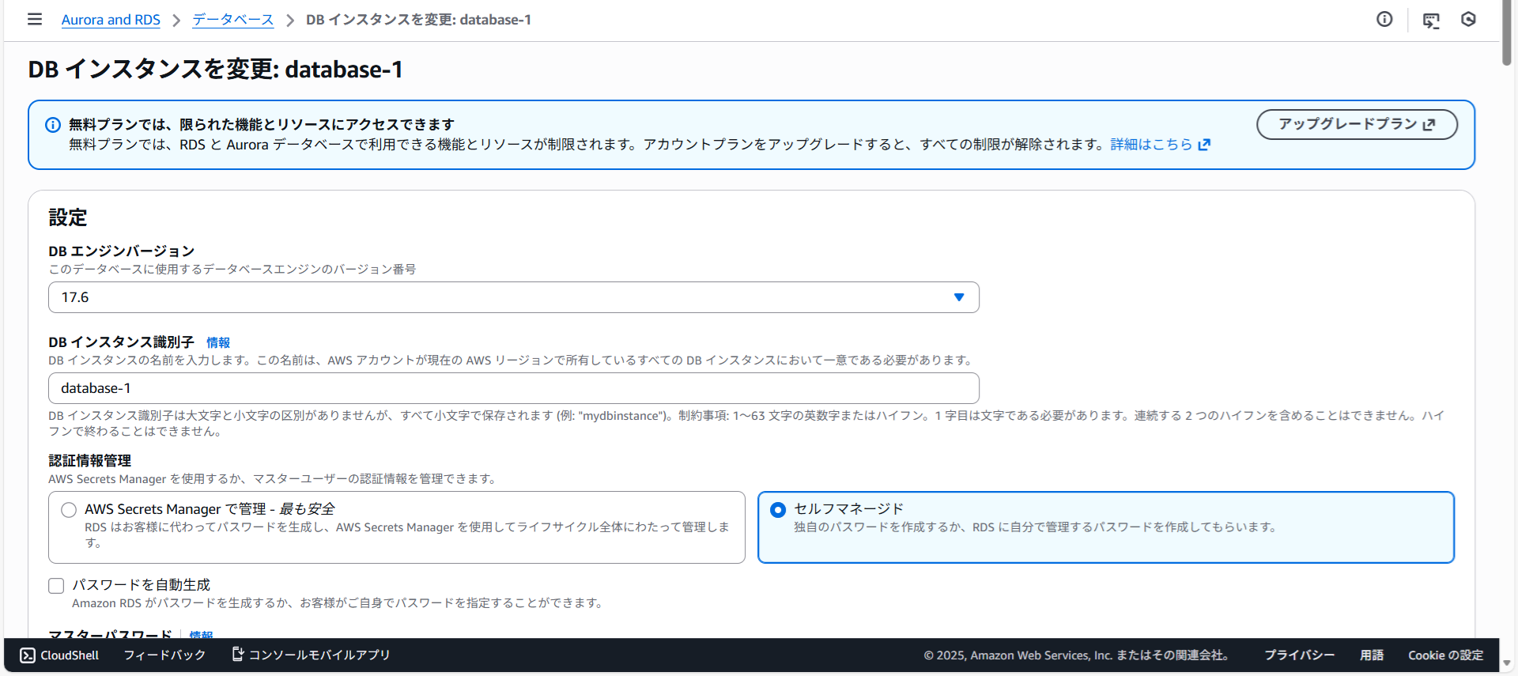Open Cookie の設定 in the footer

1445,655
